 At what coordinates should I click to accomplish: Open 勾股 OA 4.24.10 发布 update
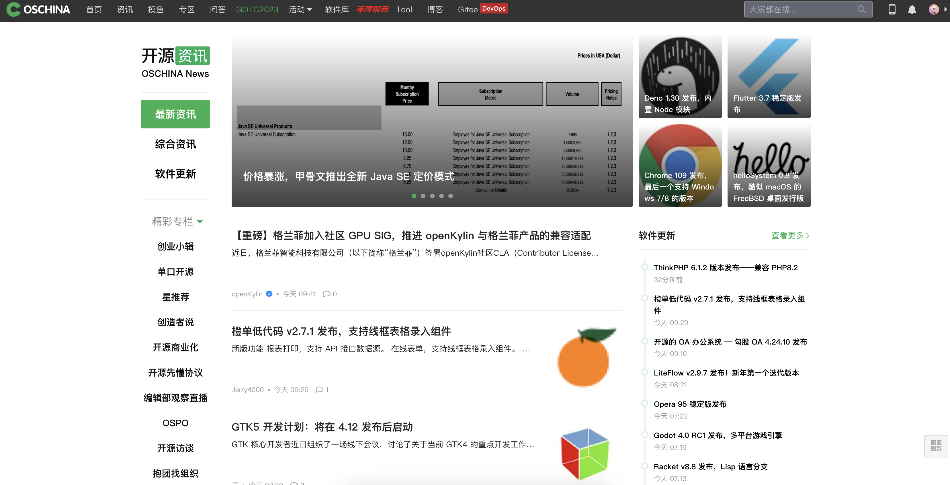[730, 342]
